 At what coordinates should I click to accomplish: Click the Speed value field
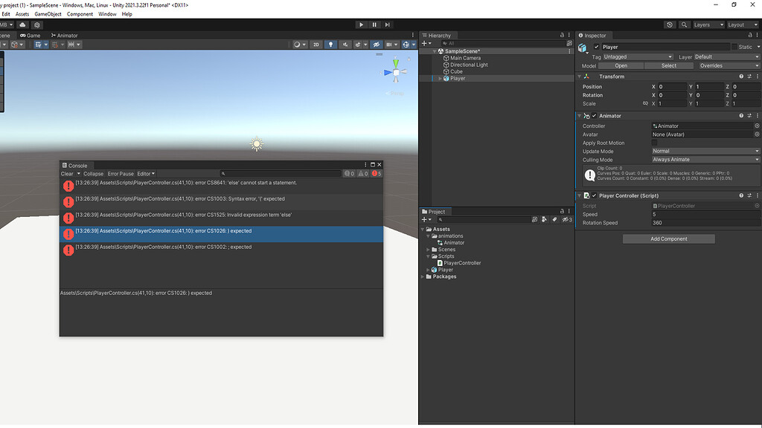(705, 214)
